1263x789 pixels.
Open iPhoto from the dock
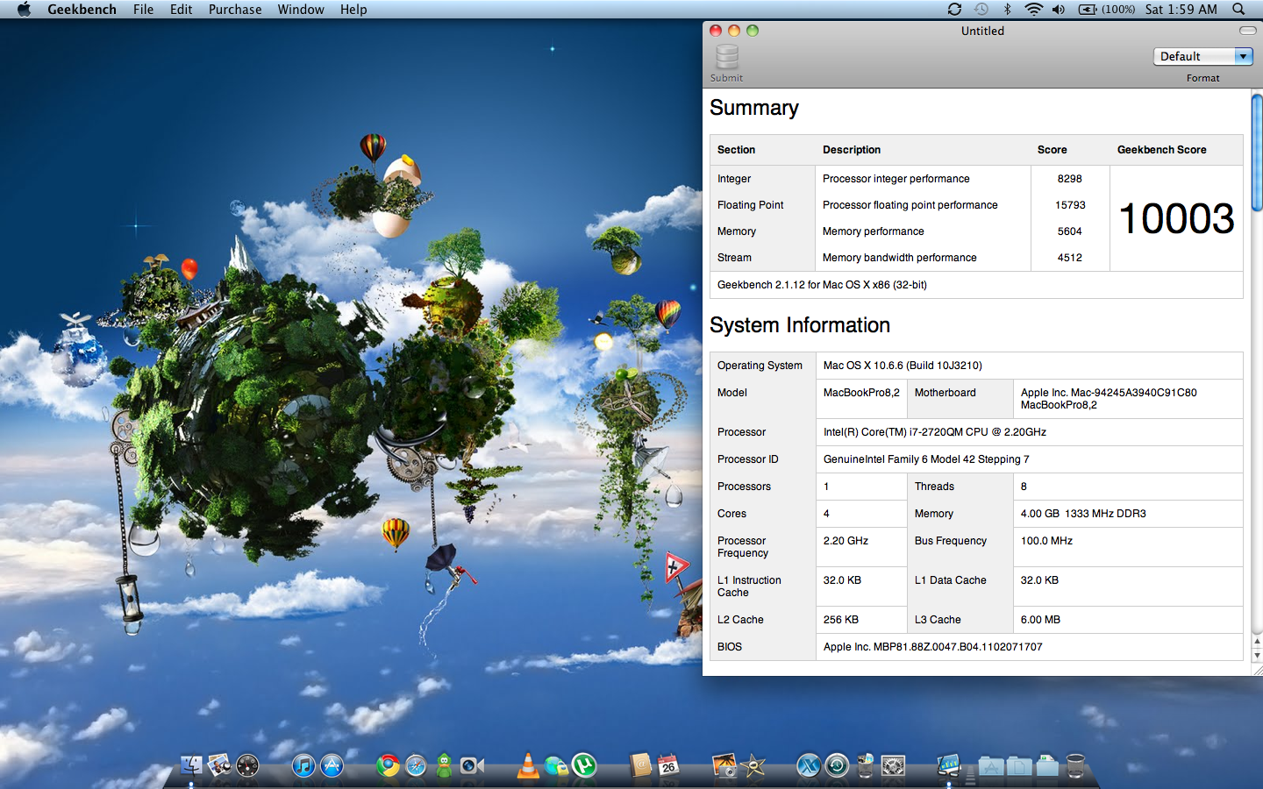[x=724, y=765]
